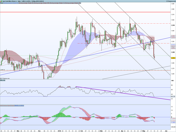Click the 1,307.6 price axis tag

[x=173, y=48]
